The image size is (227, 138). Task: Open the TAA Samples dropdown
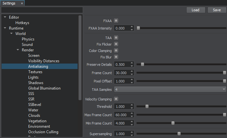[170, 90]
